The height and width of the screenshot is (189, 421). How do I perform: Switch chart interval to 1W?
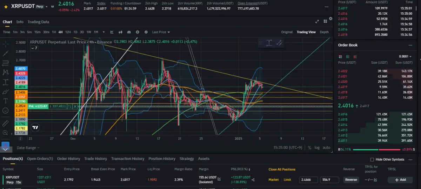click(89, 32)
